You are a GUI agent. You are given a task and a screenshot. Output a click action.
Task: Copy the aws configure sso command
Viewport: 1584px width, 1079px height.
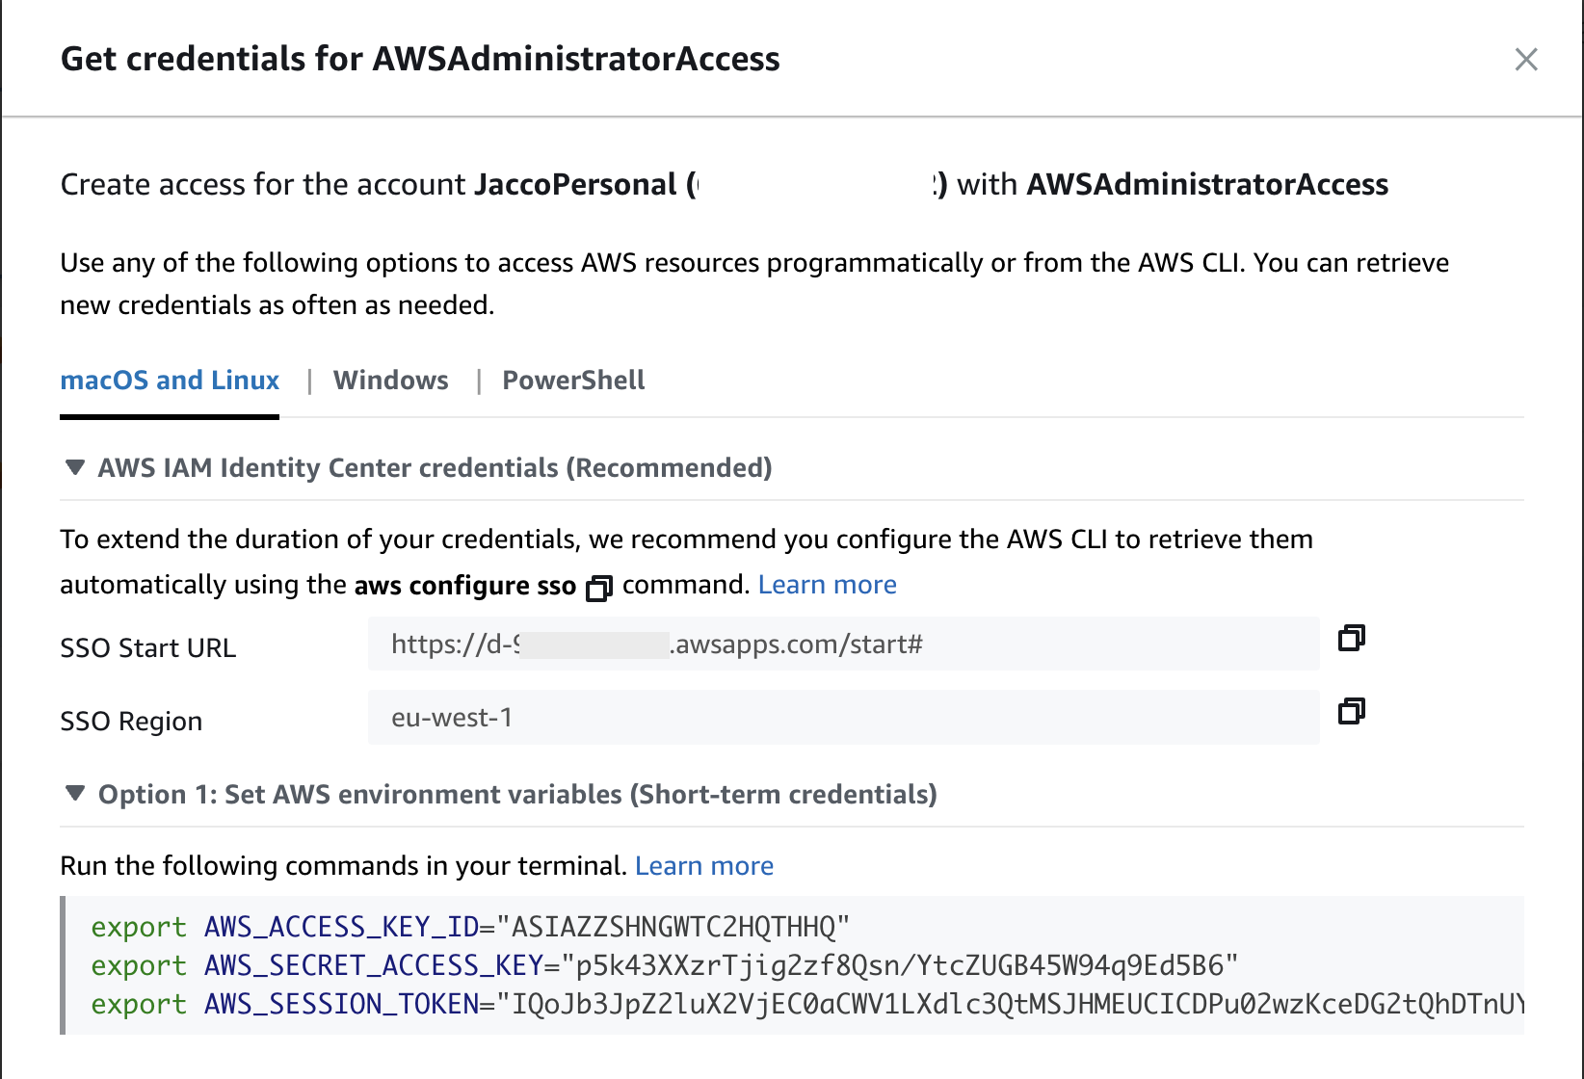click(x=599, y=588)
